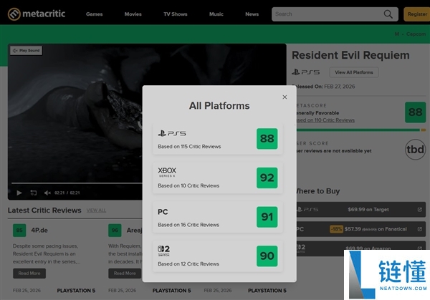This screenshot has height=300, width=430.
Task: Open the $57.39 on Fanatical buy link
Action: [x=361, y=229]
